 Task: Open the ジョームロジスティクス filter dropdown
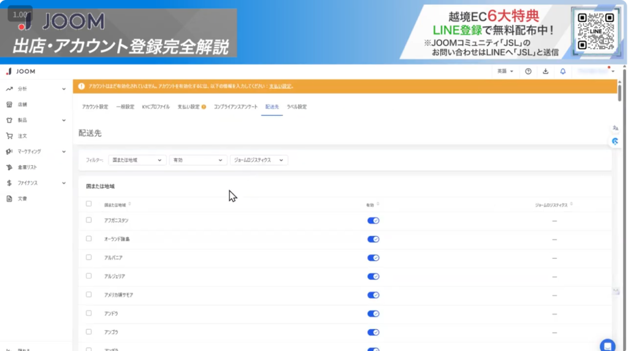point(258,160)
